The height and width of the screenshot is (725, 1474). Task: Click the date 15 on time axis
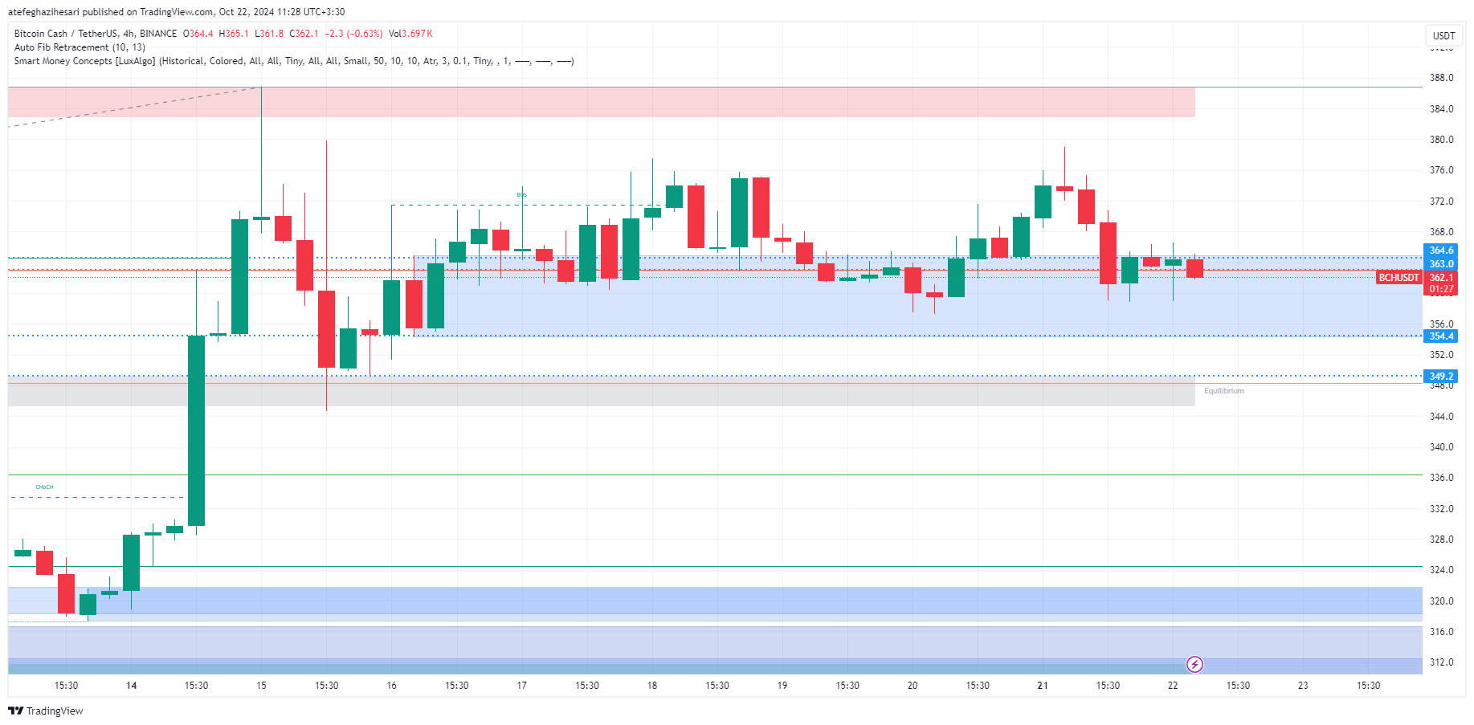point(261,686)
